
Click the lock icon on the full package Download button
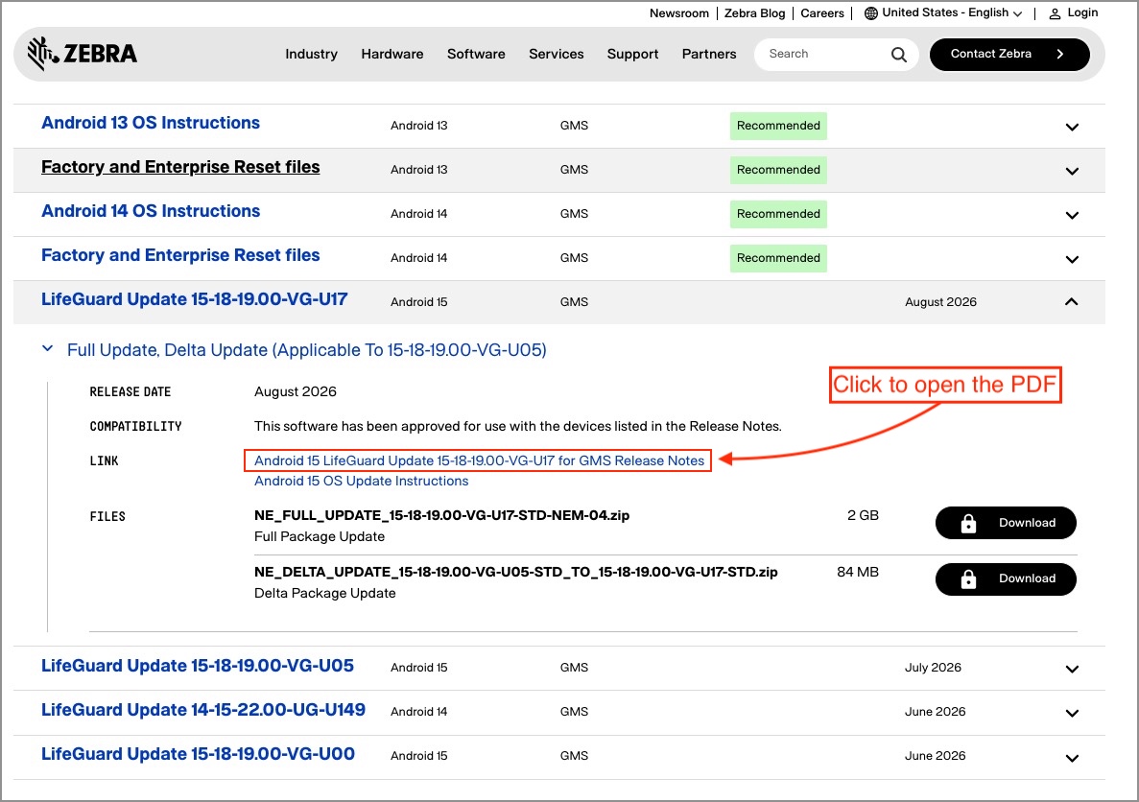click(x=968, y=523)
